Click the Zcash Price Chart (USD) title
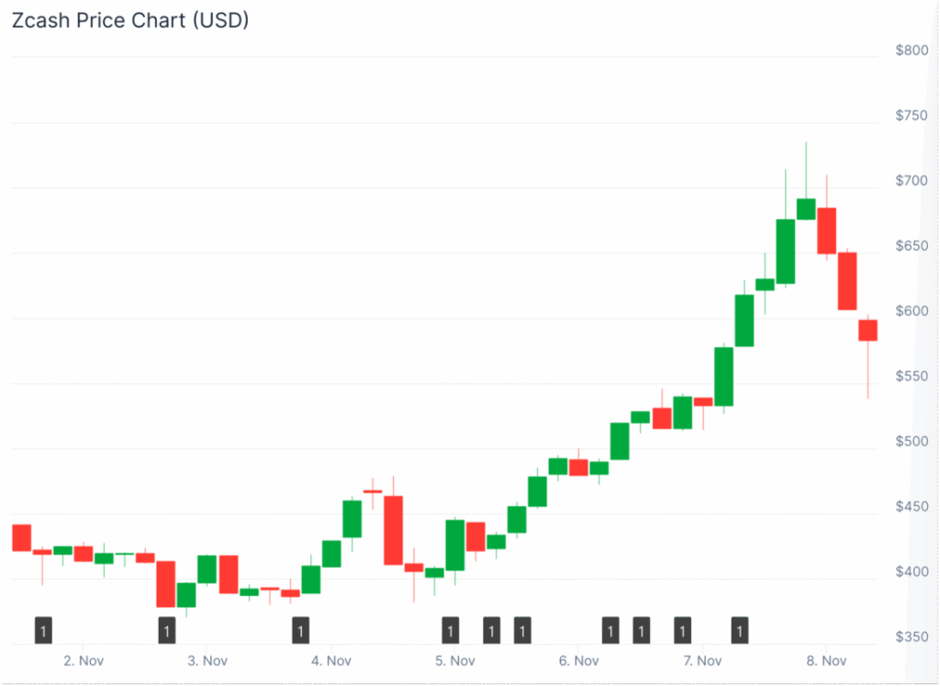This screenshot has width=940, height=686. pyautogui.click(x=129, y=20)
